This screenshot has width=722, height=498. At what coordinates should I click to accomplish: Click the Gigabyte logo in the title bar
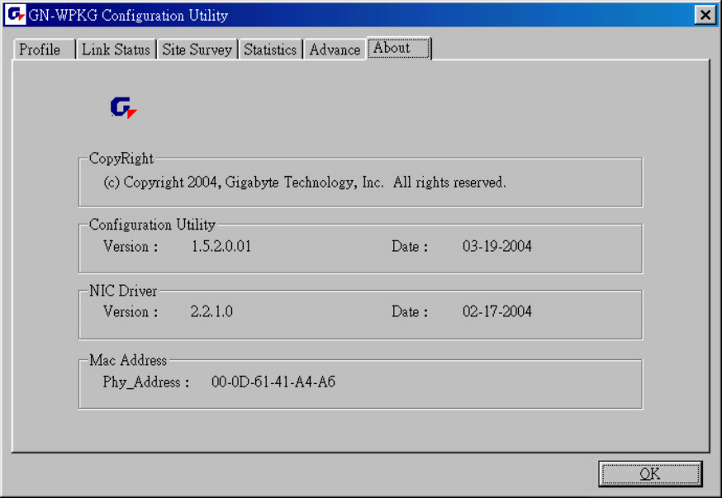pyautogui.click(x=15, y=15)
